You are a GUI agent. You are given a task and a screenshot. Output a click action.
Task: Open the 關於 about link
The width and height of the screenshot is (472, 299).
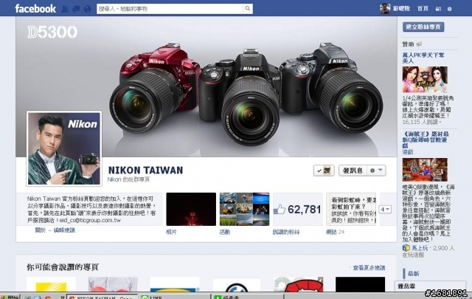coord(40,230)
